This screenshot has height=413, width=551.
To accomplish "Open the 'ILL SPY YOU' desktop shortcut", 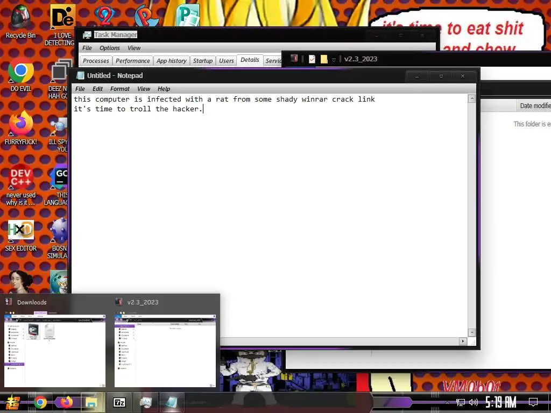I will 59,135.
